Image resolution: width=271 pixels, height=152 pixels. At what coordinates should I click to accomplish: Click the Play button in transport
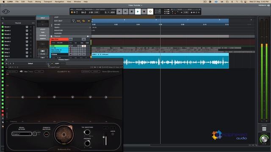click(138, 11)
